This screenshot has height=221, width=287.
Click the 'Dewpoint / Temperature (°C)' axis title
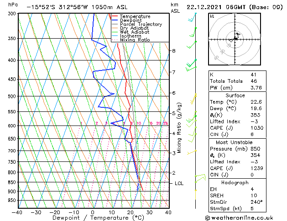98,218
